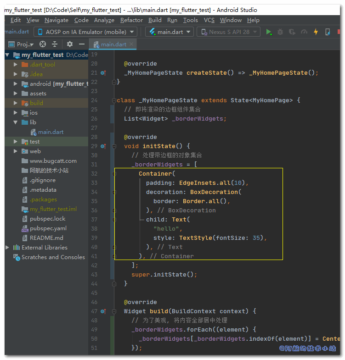The width and height of the screenshot is (345, 360).
Task: Open the Nexus S API 28 emulator dropdown
Action: (229, 32)
